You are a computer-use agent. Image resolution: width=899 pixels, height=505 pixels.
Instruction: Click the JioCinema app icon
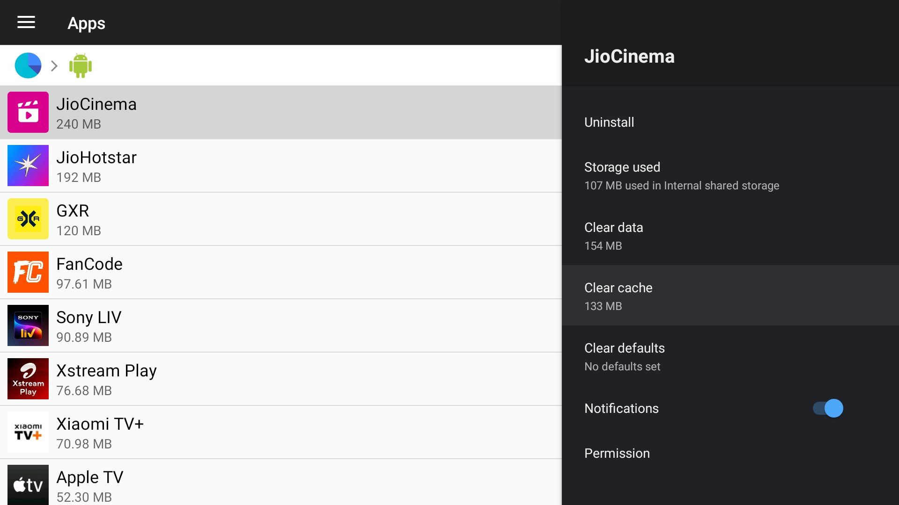(28, 112)
